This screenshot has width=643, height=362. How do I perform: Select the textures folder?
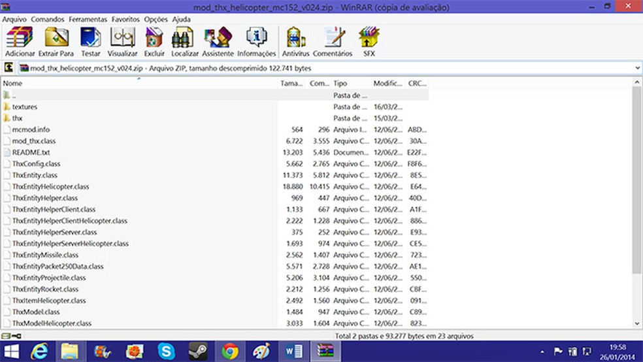(x=25, y=107)
